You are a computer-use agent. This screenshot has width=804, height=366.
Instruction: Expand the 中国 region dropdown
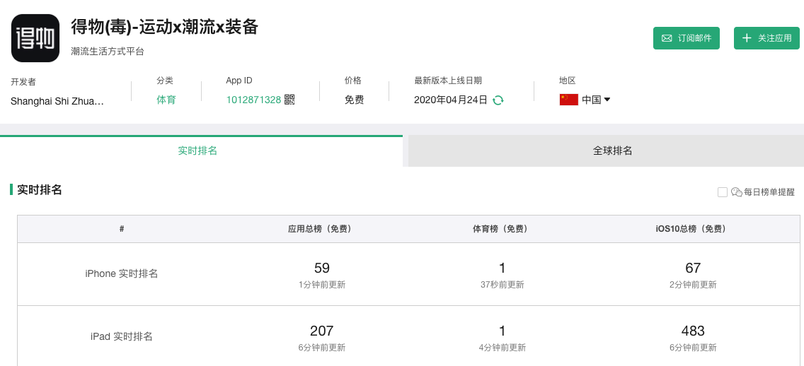597,100
